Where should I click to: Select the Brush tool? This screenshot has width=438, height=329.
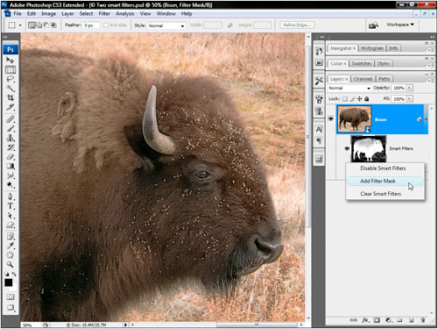pyautogui.click(x=11, y=128)
